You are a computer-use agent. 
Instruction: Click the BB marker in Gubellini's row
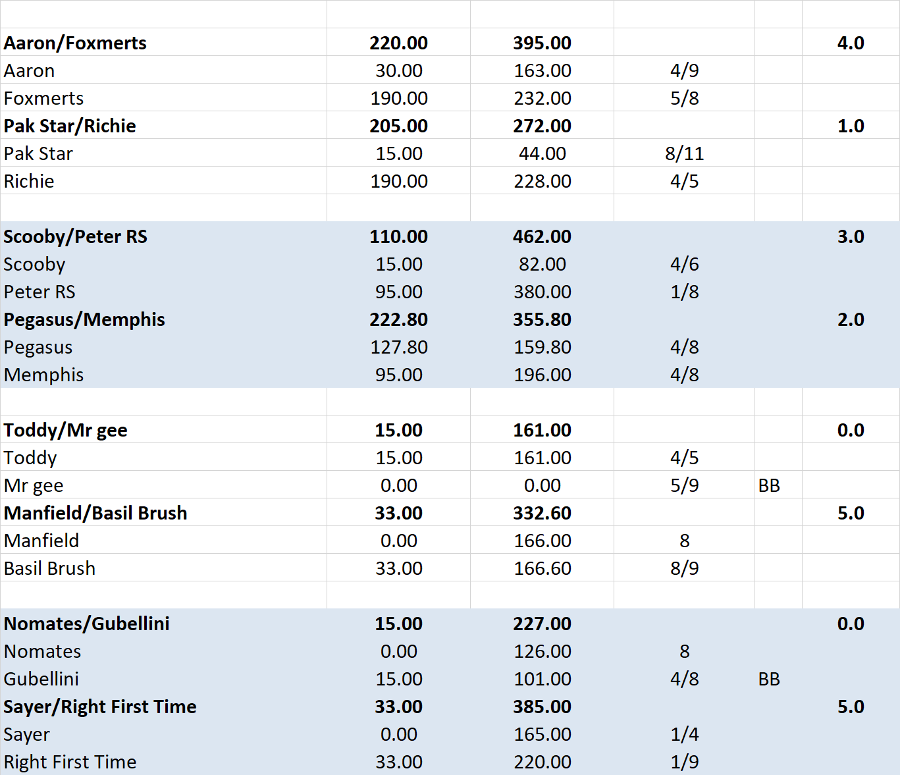pos(769,679)
